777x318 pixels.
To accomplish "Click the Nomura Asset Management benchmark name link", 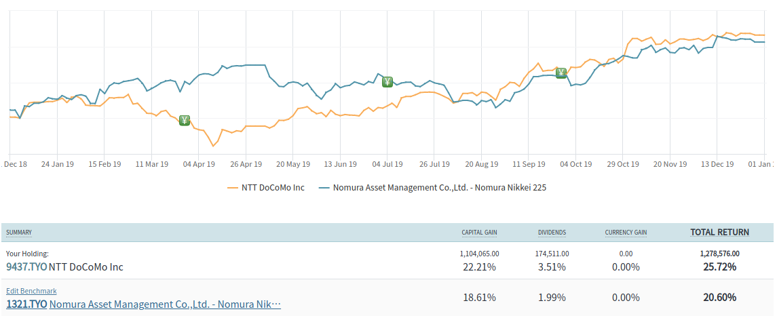I will 165,305.
